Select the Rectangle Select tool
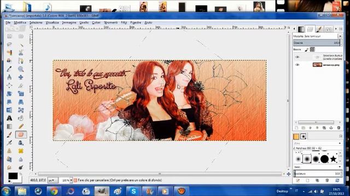This screenshot has height=196, width=350. coord(9,36)
